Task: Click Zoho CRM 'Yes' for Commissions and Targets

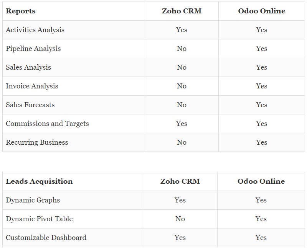Action: coord(182,124)
